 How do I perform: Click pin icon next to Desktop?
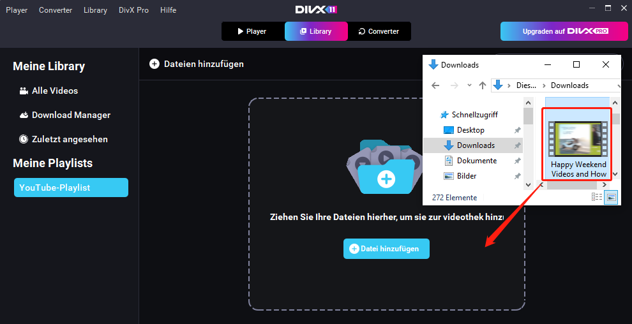[x=517, y=130]
